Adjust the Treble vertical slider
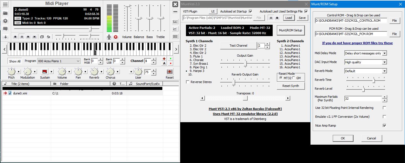The image size is (405, 163). [160, 18]
